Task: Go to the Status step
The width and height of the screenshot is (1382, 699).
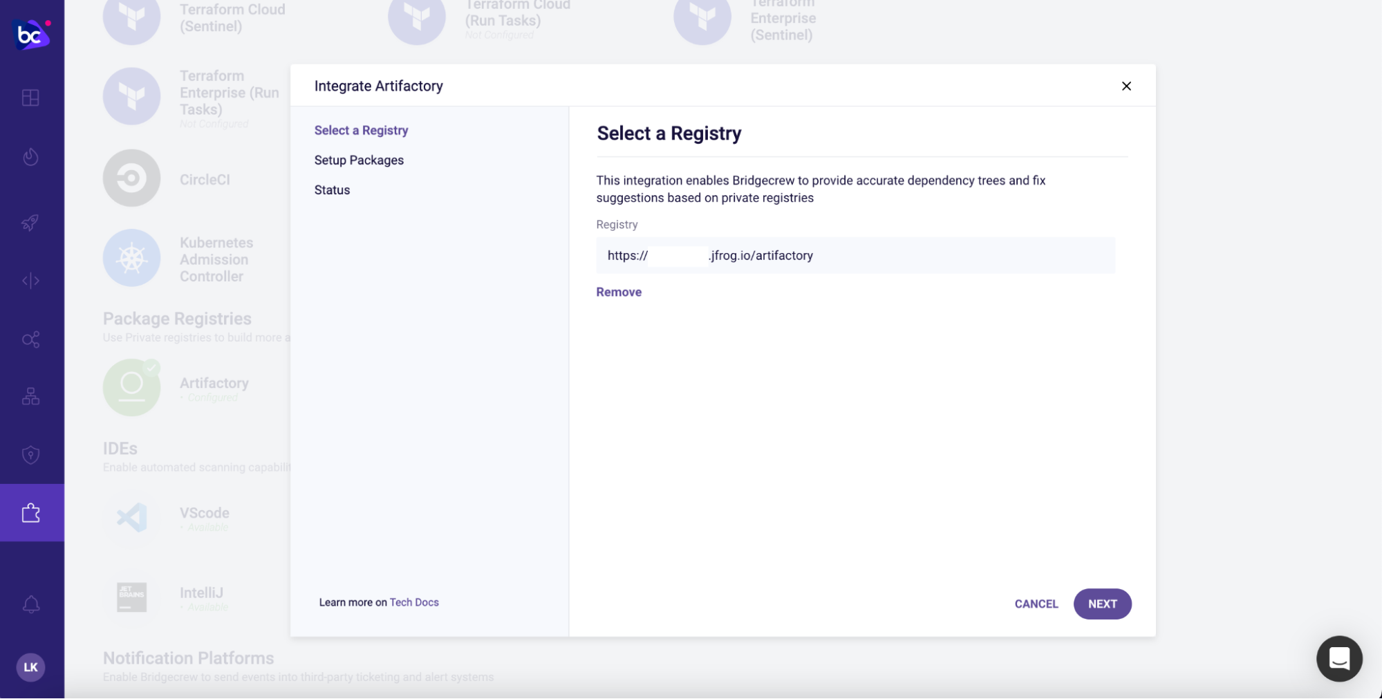Action: pyautogui.click(x=332, y=189)
